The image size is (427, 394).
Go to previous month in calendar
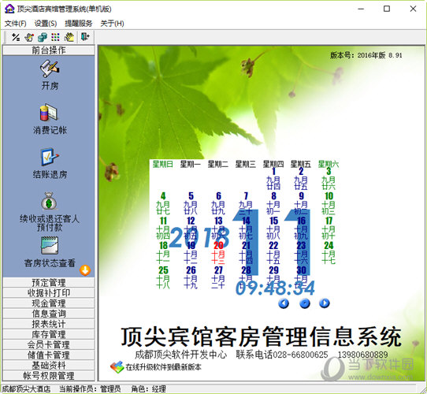pos(284,303)
